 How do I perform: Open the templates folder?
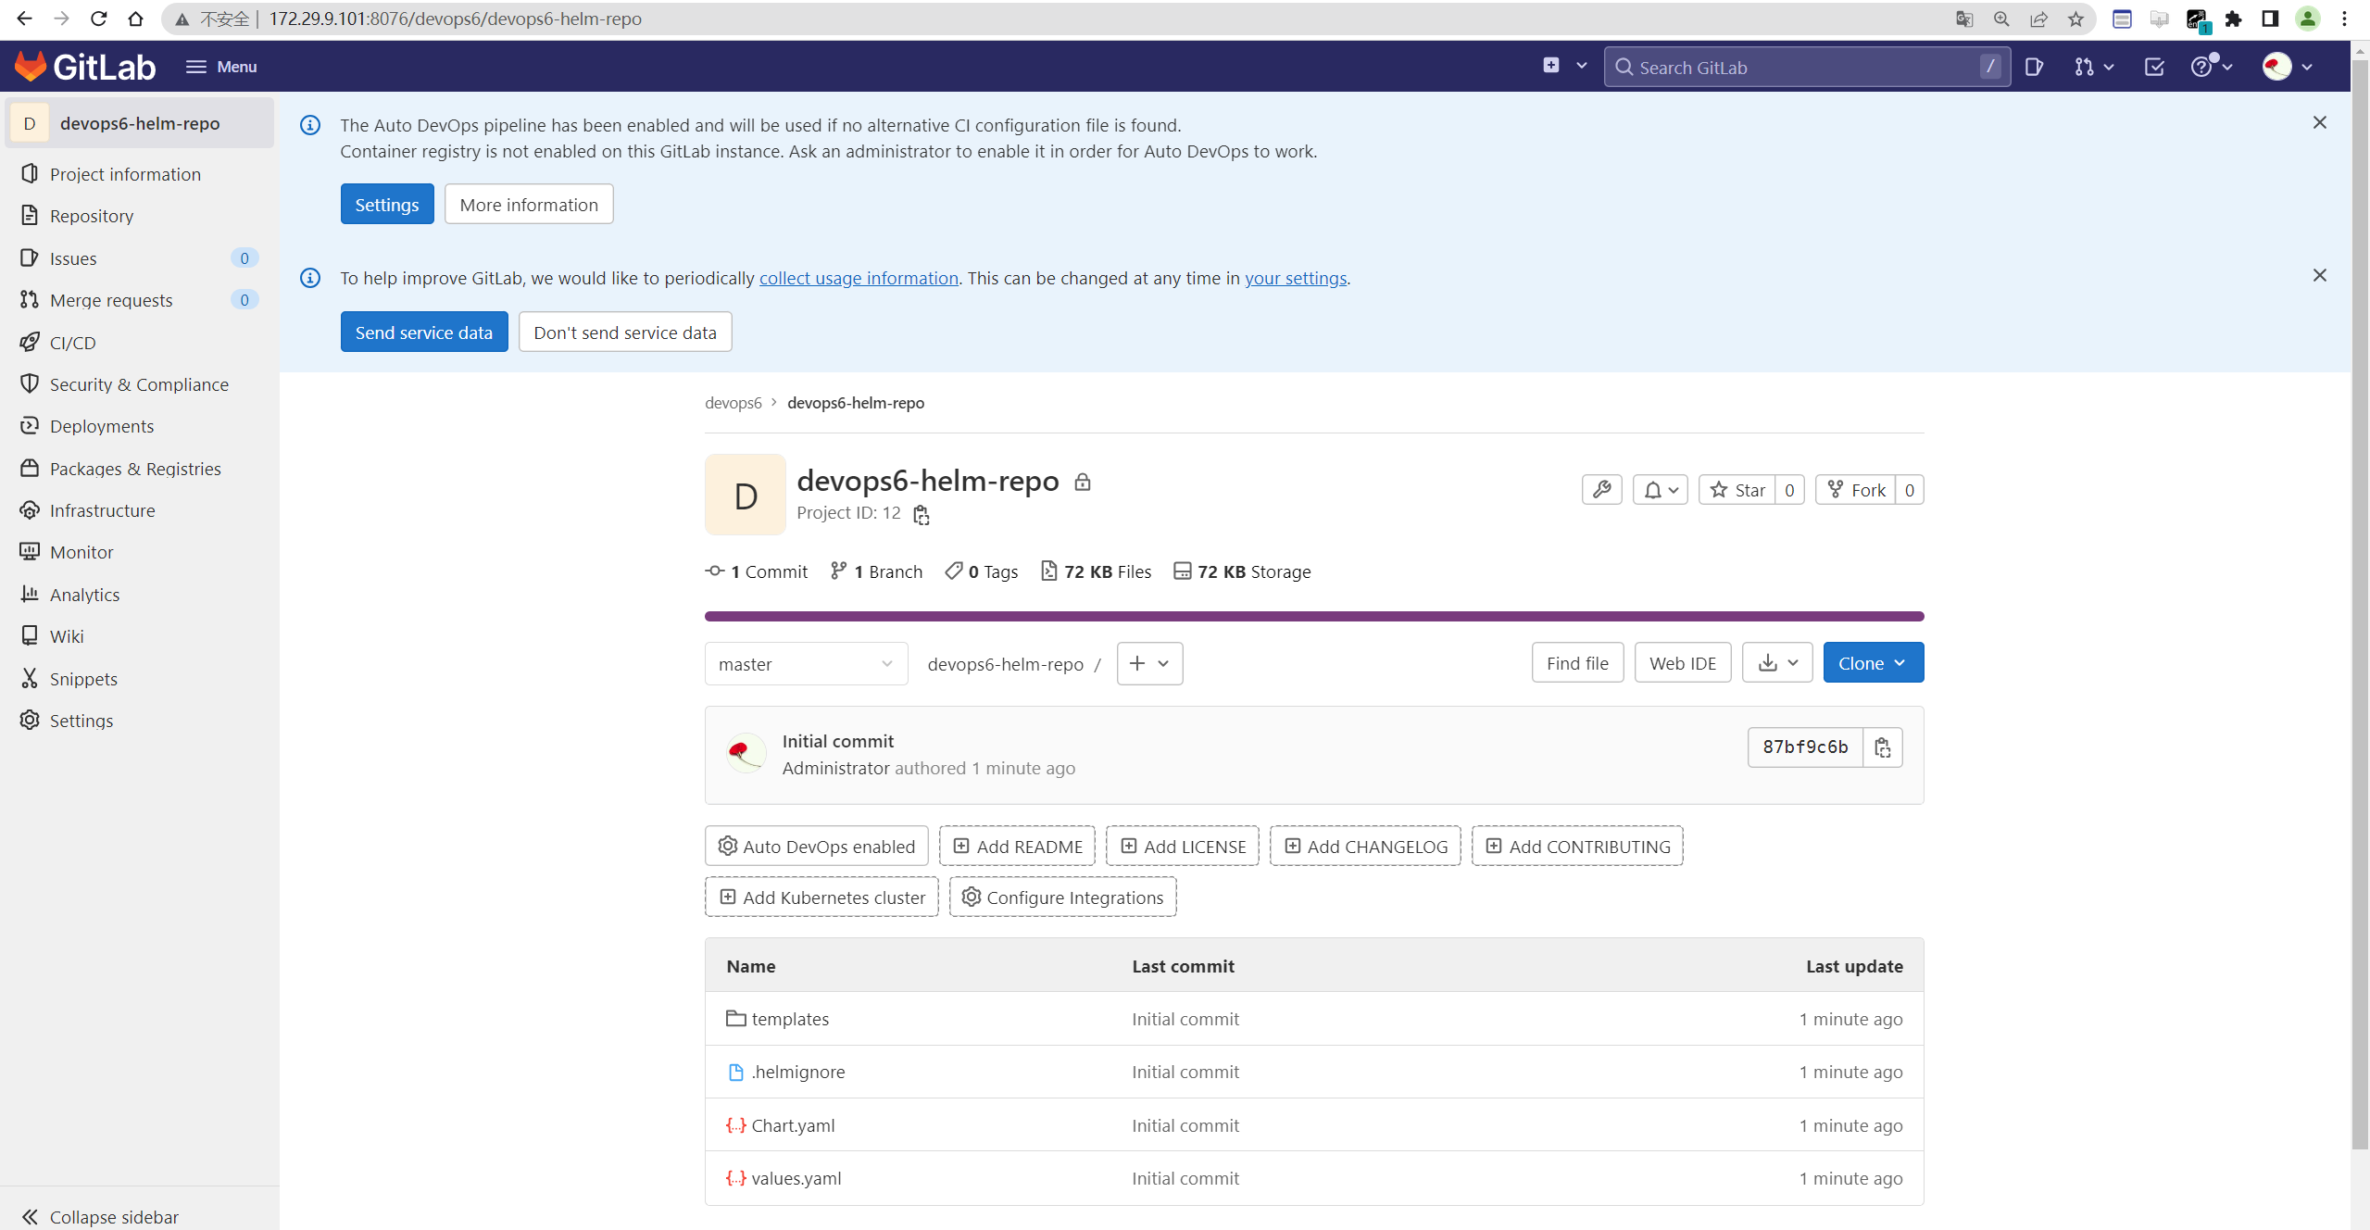point(789,1019)
